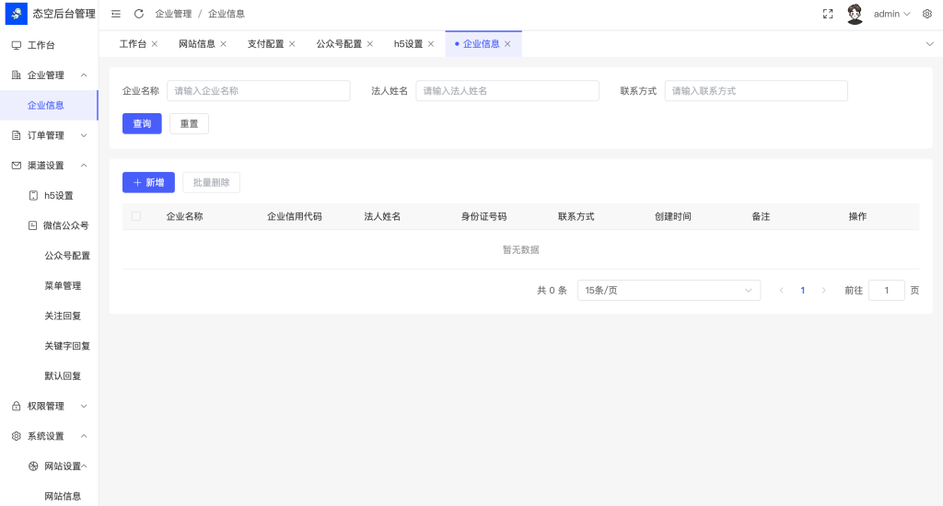Click the 工作台 monitor icon in sidebar
This screenshot has height=506, width=943.
(x=17, y=45)
